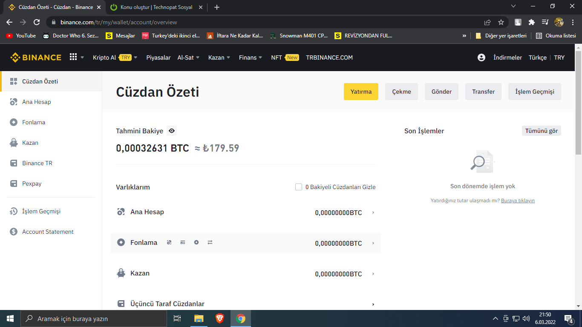Open Pexpay in the sidebar
The image size is (582, 327).
point(51,184)
